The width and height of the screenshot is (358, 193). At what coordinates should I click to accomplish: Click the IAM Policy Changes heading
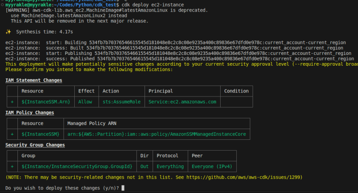point(30,113)
